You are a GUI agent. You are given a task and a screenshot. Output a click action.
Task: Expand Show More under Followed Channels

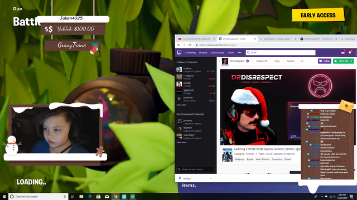pos(181,105)
